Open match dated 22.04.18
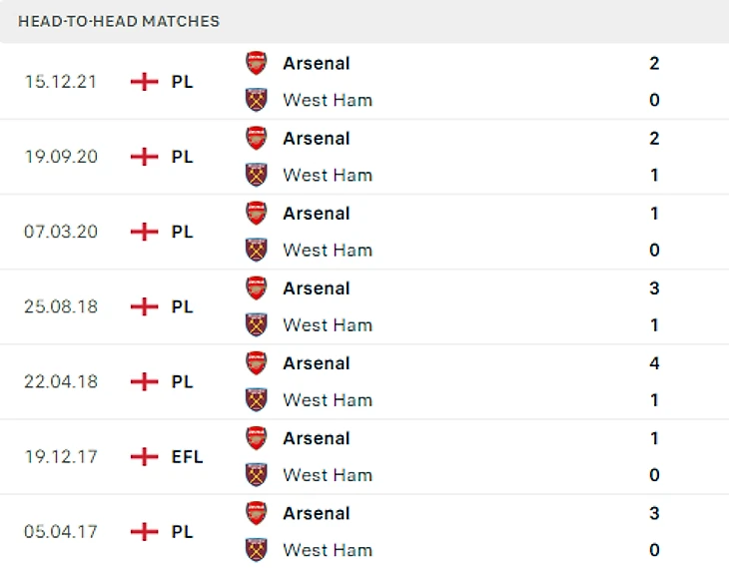729x568 pixels. pos(61,381)
